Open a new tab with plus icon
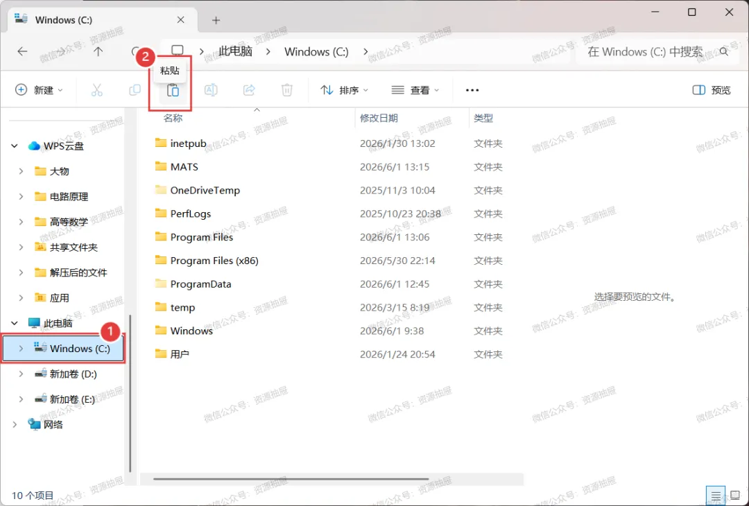Image resolution: width=749 pixels, height=506 pixels. (216, 20)
